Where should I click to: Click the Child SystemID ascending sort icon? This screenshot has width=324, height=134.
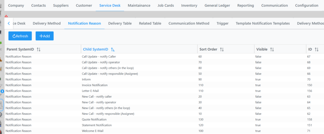(113, 50)
